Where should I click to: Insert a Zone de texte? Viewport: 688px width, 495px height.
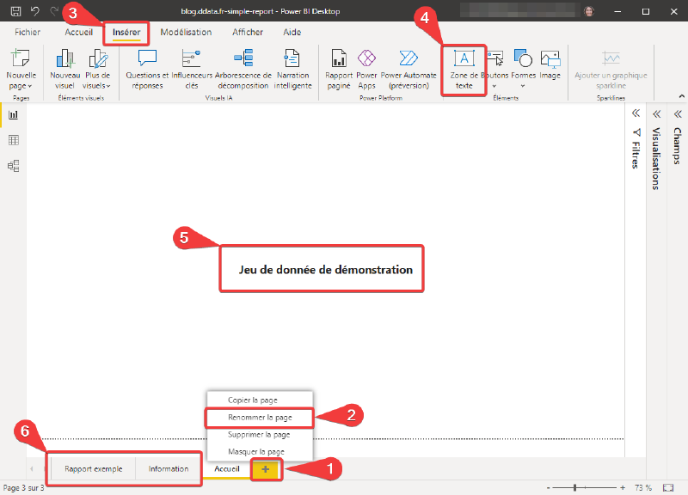[464, 70]
